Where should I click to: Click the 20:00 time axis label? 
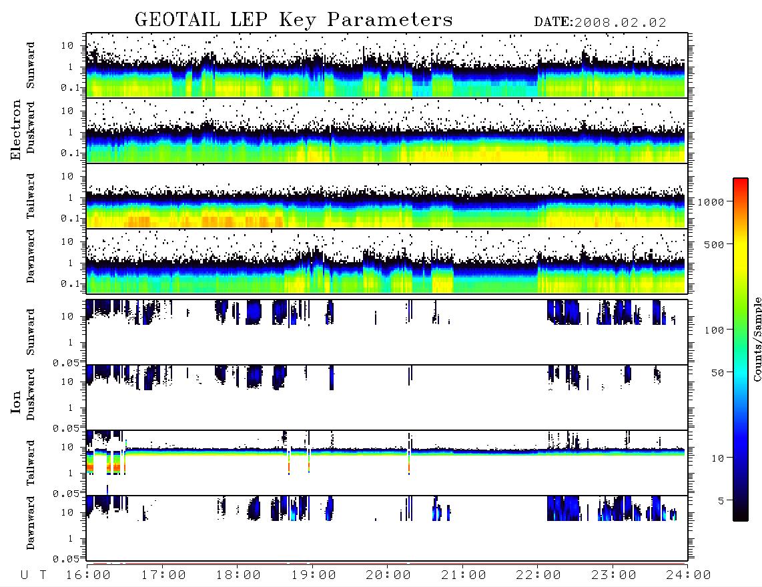(388, 576)
